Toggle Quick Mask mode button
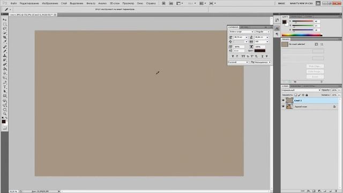Viewport: 343px width, 193px height. point(5,128)
